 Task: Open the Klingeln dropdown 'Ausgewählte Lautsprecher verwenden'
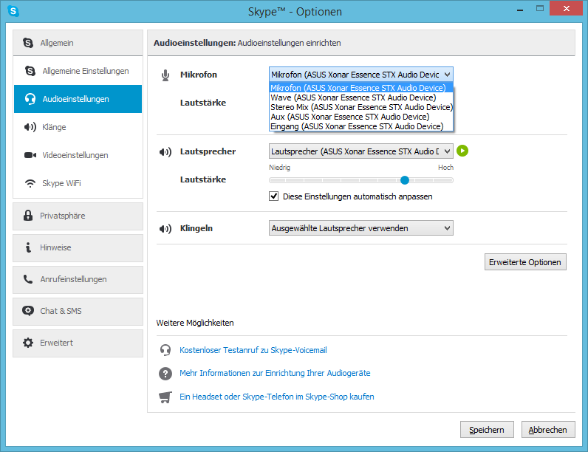click(x=361, y=228)
